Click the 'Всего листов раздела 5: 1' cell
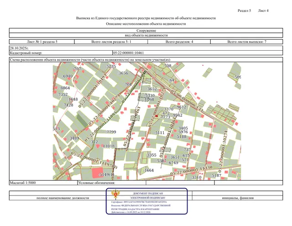This screenshot has width=292, height=226. coord(111,42)
